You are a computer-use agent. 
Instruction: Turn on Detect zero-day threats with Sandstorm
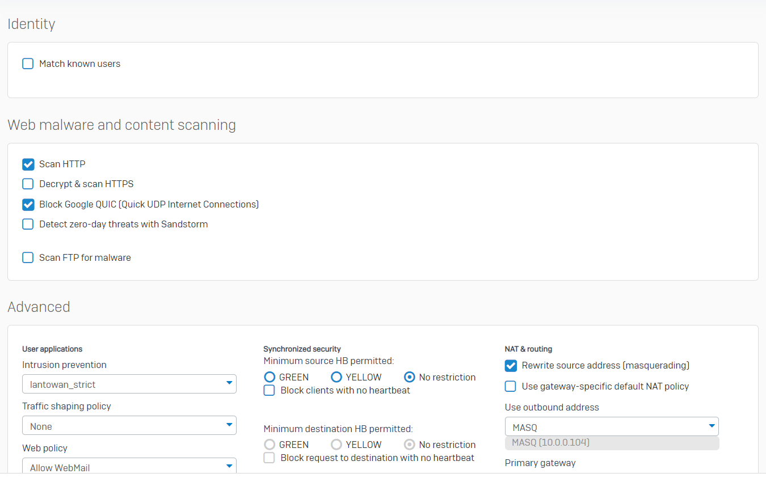(x=28, y=224)
